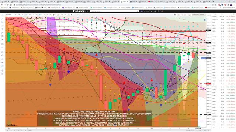
Task: Select the arrow icons and marks tool
Action: [3, 40]
